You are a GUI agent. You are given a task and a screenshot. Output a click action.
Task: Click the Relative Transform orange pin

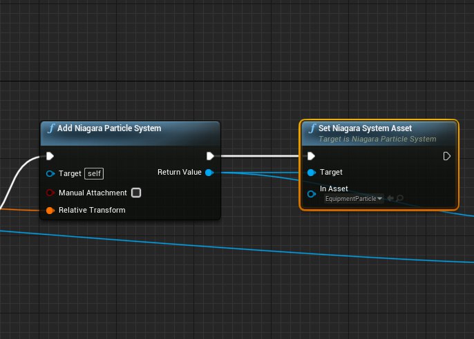[50, 211]
